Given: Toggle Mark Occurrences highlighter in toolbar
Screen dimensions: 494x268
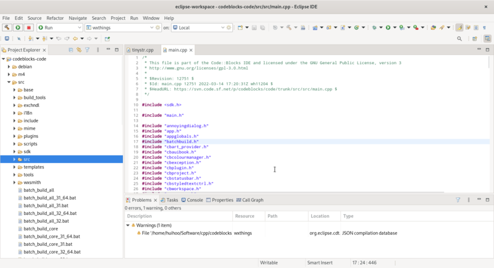Looking at the screenshot, I should 459,28.
